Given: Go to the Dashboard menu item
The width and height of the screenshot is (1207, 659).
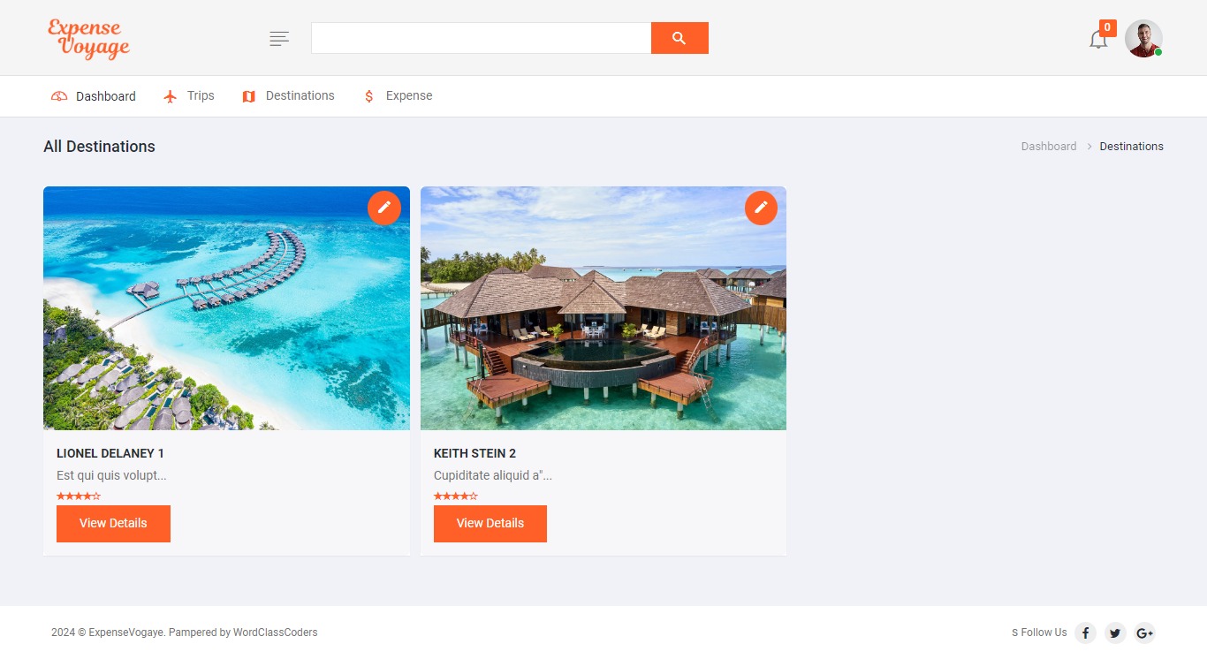Looking at the screenshot, I should click(94, 96).
